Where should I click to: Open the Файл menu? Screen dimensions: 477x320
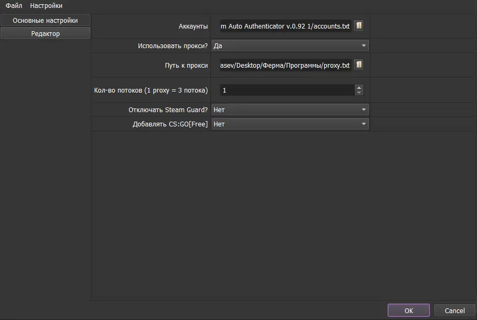point(14,5)
